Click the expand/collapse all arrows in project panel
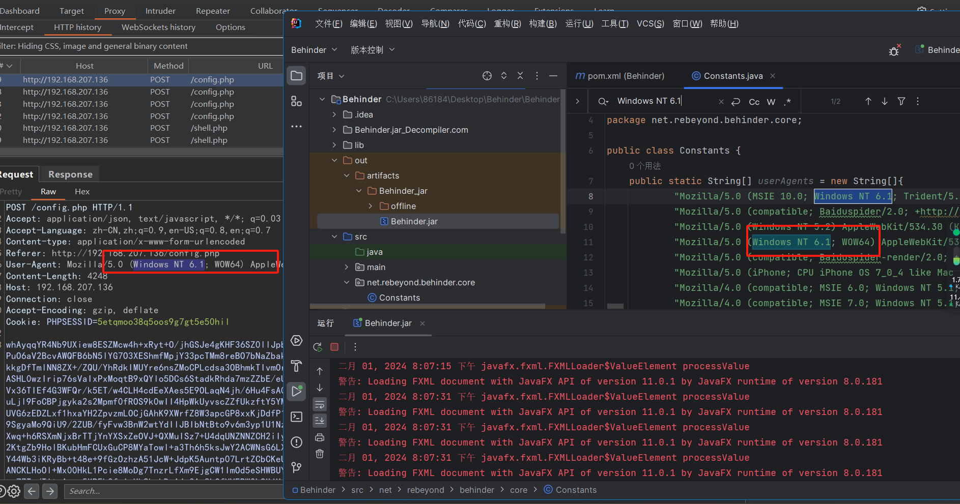 click(x=504, y=76)
